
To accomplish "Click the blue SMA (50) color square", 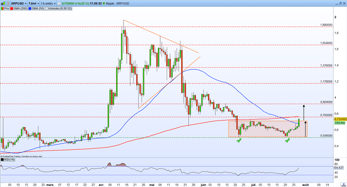I will tap(30, 9).
